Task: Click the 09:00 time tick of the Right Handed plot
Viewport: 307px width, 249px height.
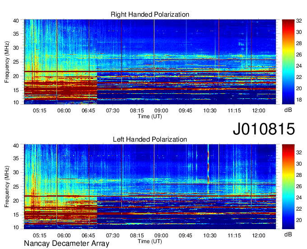Action: [161, 111]
